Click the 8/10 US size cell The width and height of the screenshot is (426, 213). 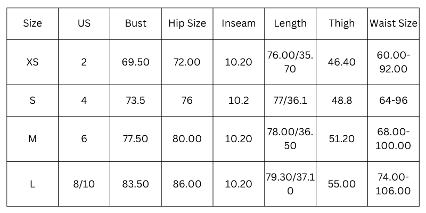pyautogui.click(x=84, y=184)
